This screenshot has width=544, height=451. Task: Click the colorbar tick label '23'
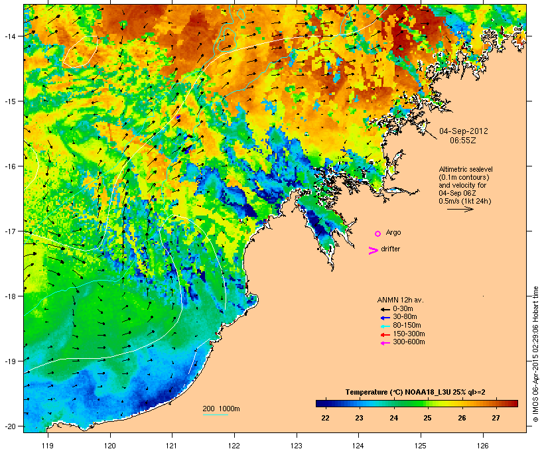point(359,418)
